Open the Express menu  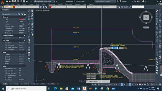point(91,4)
